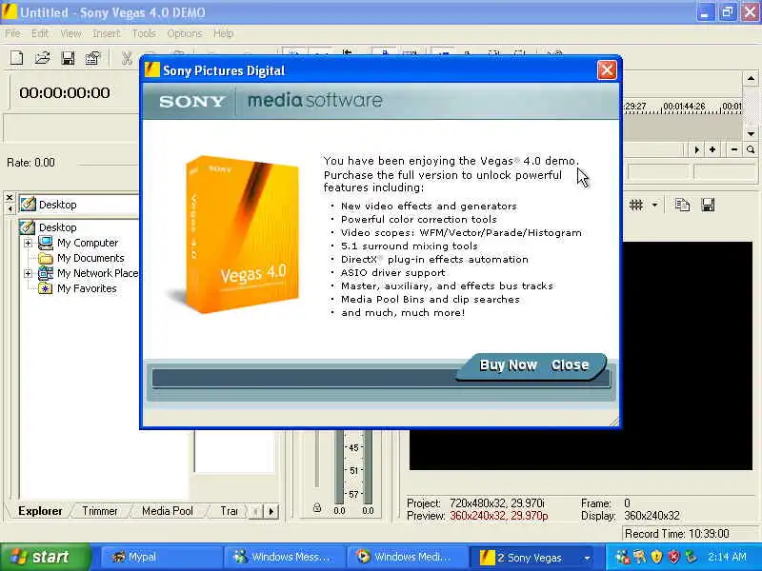This screenshot has width=762, height=571.
Task: Open the Options menu
Action: click(184, 33)
